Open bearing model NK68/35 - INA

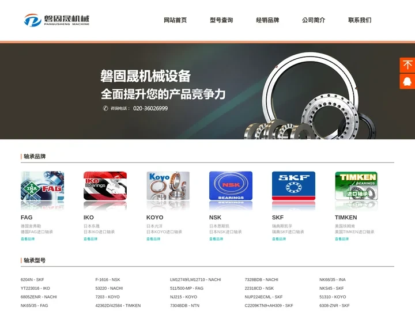point(333,279)
